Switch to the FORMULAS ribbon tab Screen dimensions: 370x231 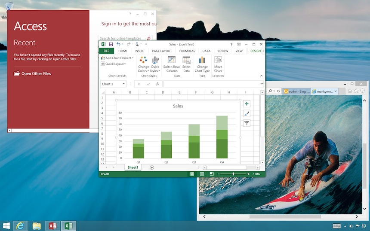click(x=187, y=51)
